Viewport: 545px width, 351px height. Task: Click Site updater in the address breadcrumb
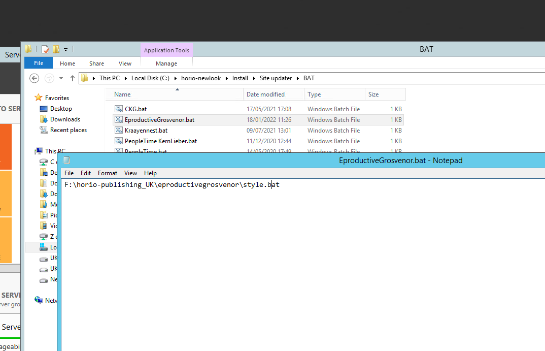coord(276,78)
